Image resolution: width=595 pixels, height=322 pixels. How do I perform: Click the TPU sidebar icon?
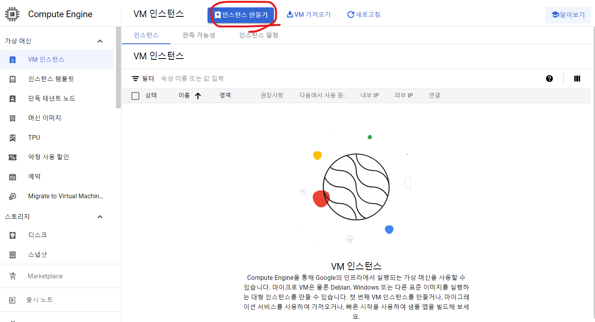click(x=12, y=138)
